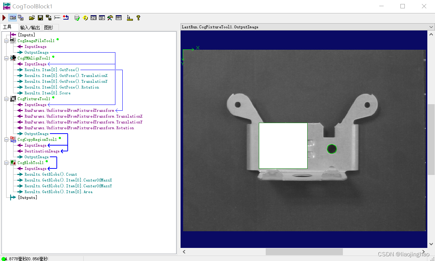This screenshot has height=261, width=435.
Task: Select the 123 values display icon
Action: [x=93, y=17]
